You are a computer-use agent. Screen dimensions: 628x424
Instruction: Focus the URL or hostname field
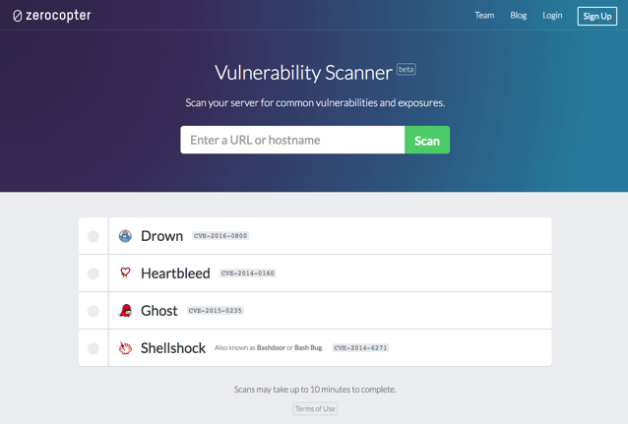[292, 140]
